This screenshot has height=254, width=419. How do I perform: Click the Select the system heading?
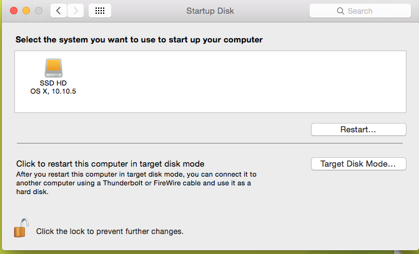pyautogui.click(x=139, y=39)
